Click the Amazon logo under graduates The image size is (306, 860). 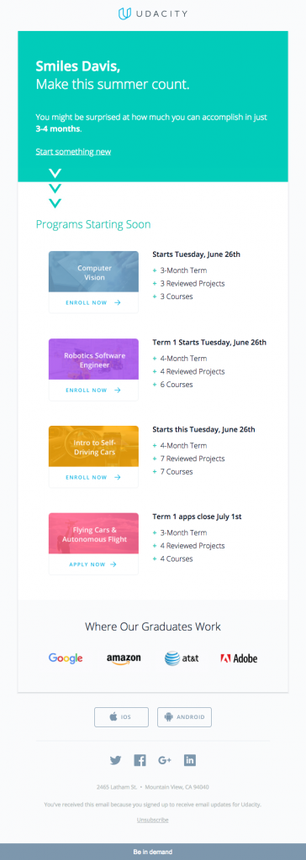click(x=124, y=658)
